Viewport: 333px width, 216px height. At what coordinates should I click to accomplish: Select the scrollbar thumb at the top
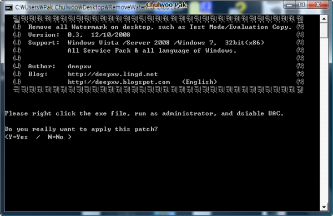pyautogui.click(x=324, y=31)
